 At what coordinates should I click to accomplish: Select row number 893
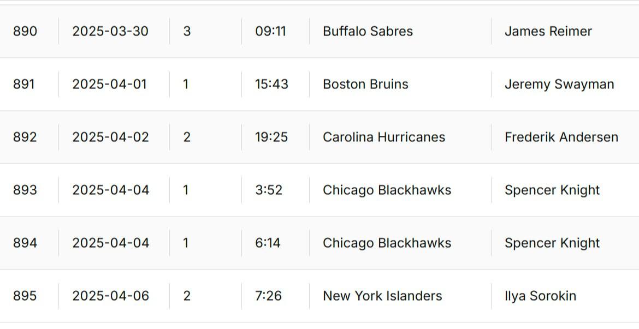[x=25, y=190]
